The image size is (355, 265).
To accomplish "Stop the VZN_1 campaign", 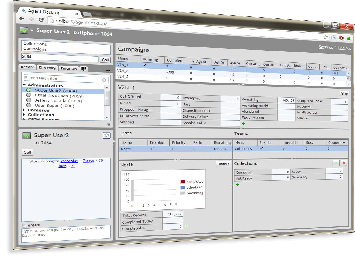I will coord(344,94).
